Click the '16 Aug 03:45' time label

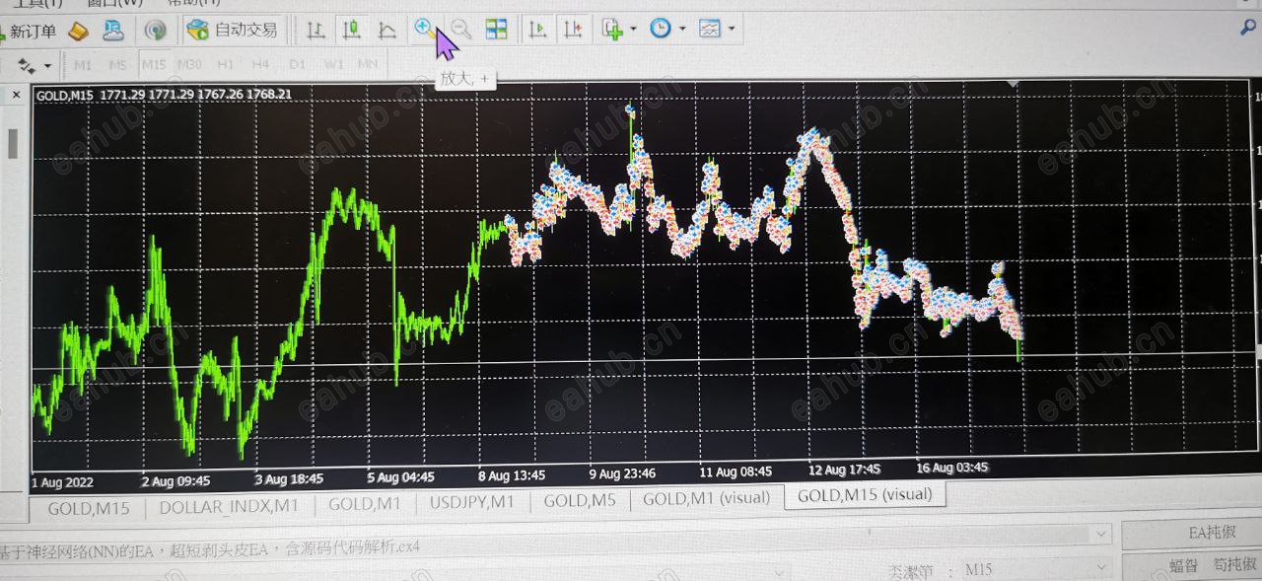click(x=951, y=468)
